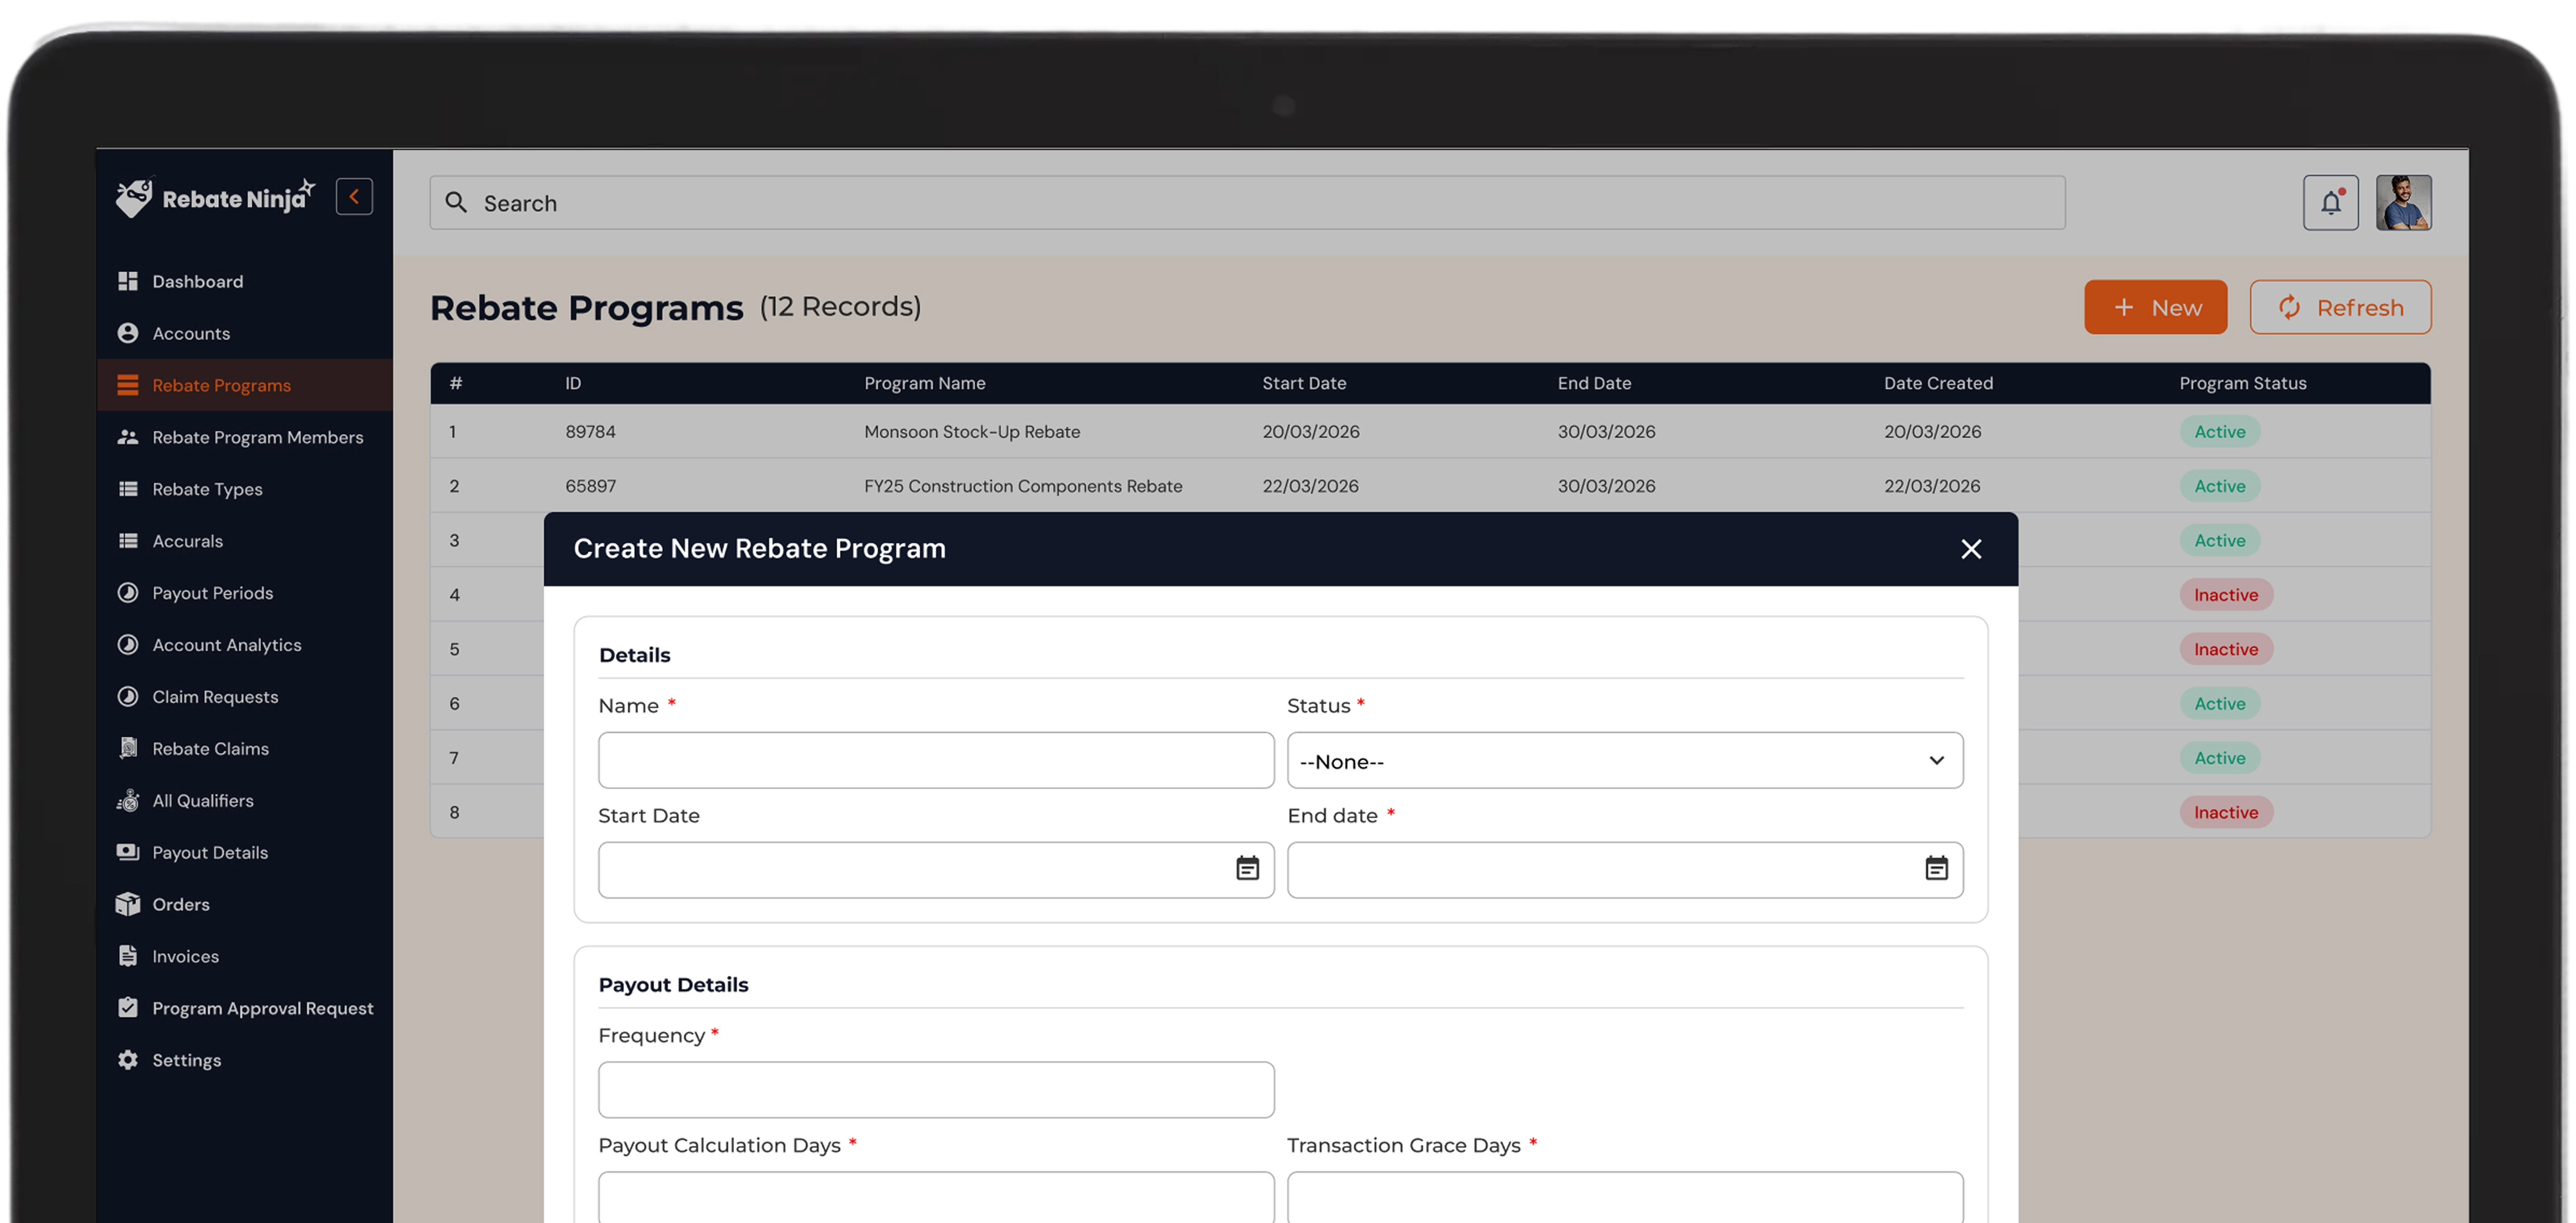This screenshot has width=2576, height=1223.
Task: Go to Orders
Action: coord(181,905)
